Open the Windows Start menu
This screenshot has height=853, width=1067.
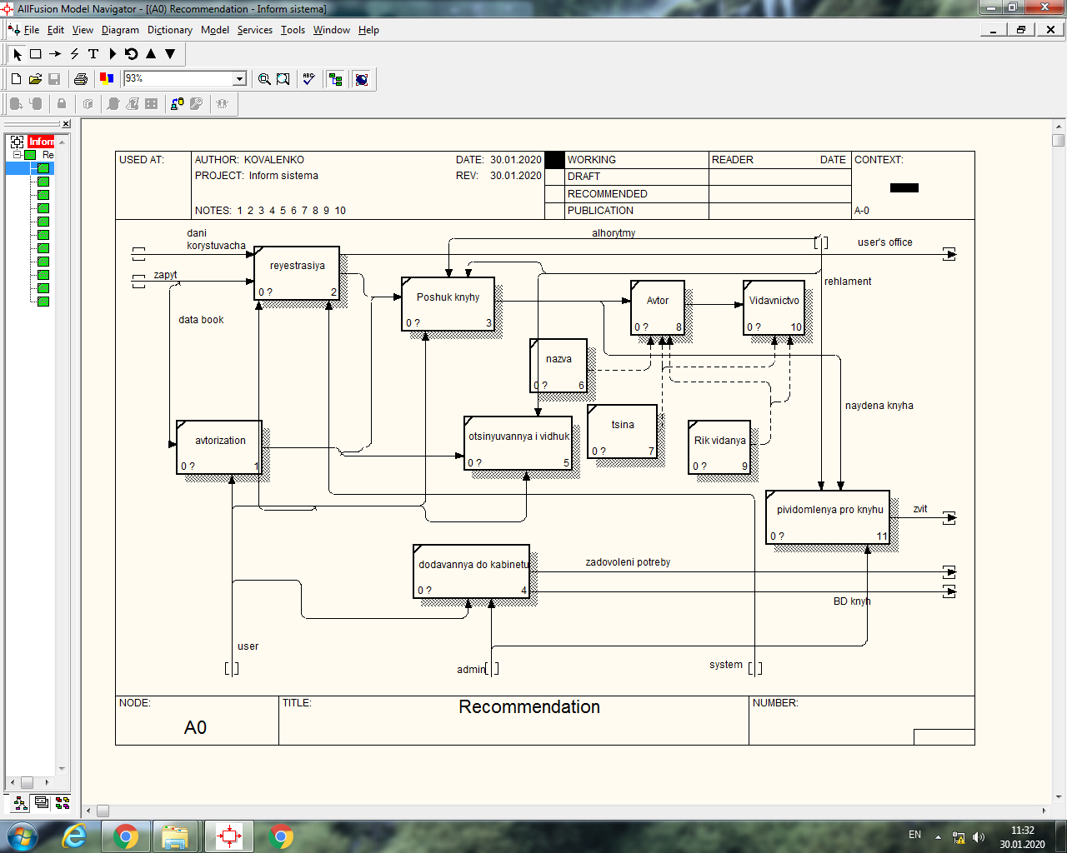click(x=23, y=836)
